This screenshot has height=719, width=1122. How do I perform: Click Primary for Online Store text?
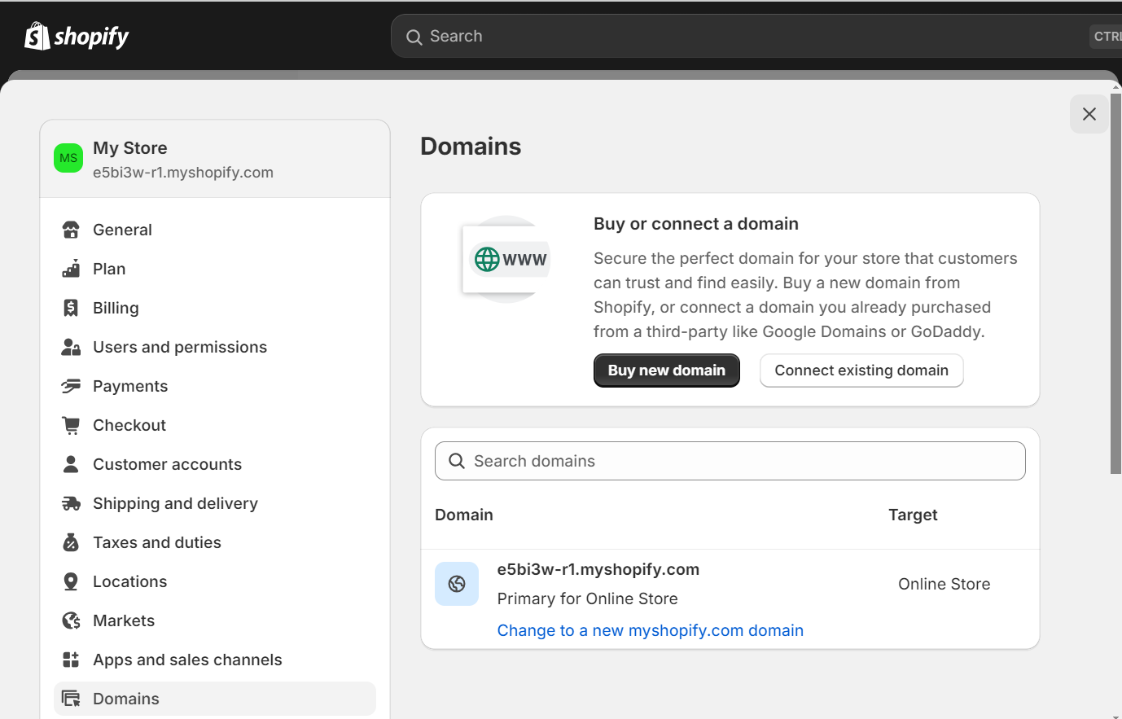588,598
